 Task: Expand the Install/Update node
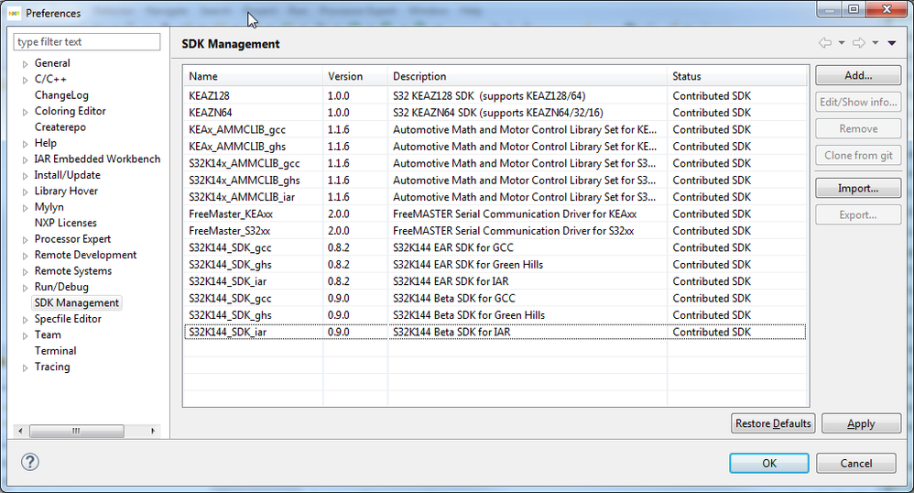(x=25, y=176)
